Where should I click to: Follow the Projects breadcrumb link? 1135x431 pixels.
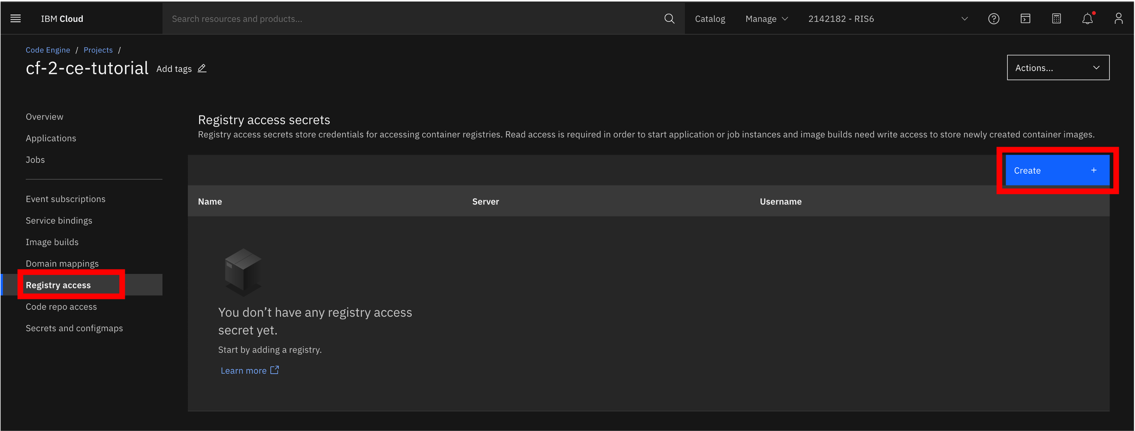[98, 50]
